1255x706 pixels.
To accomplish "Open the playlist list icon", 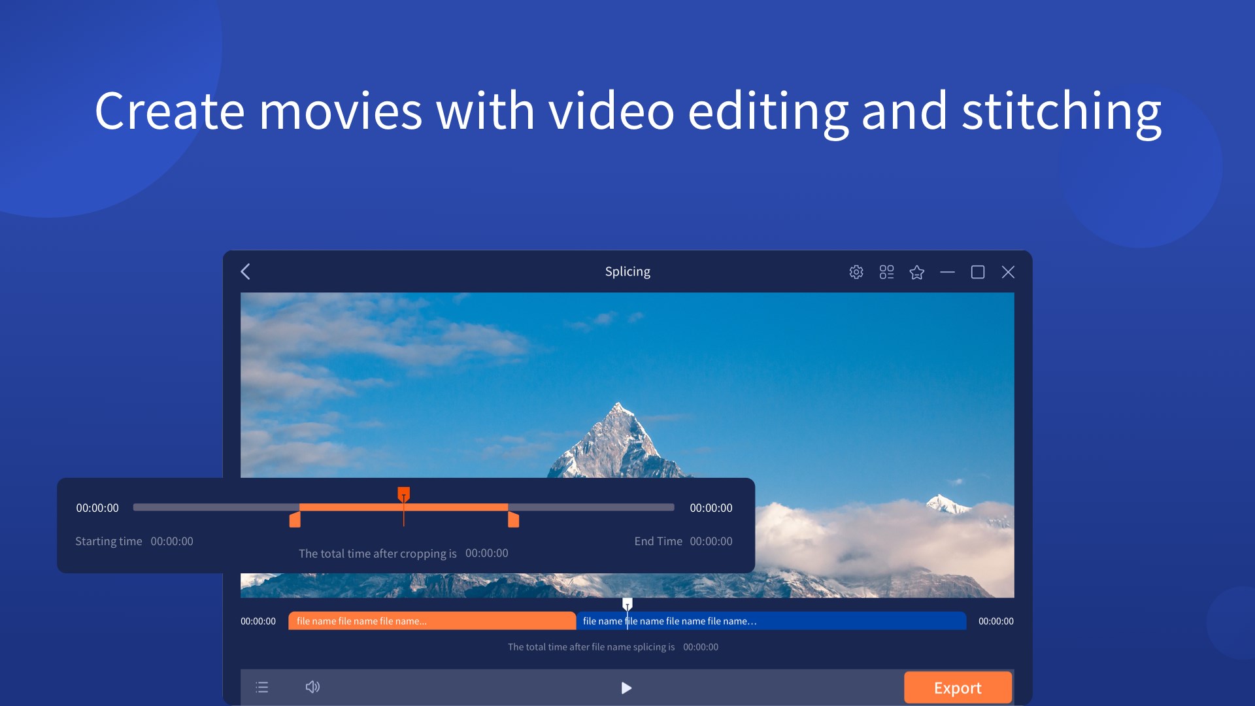I will (x=262, y=687).
